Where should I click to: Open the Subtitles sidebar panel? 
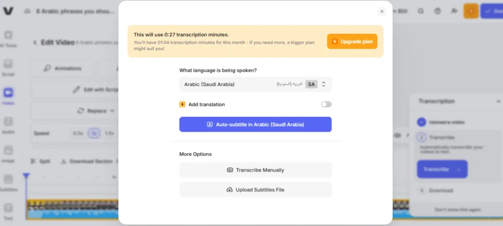pos(8,182)
